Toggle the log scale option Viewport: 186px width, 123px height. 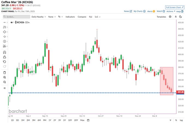(x=181, y=120)
